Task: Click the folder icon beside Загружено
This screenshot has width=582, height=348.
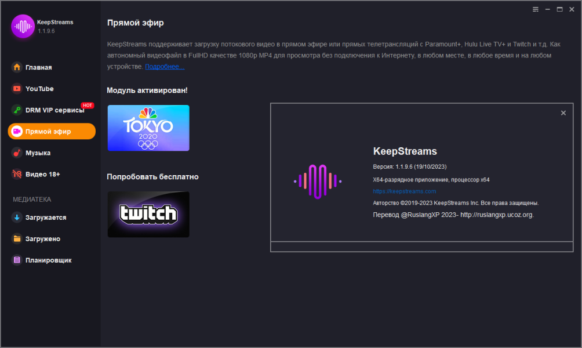Action: pyautogui.click(x=17, y=239)
